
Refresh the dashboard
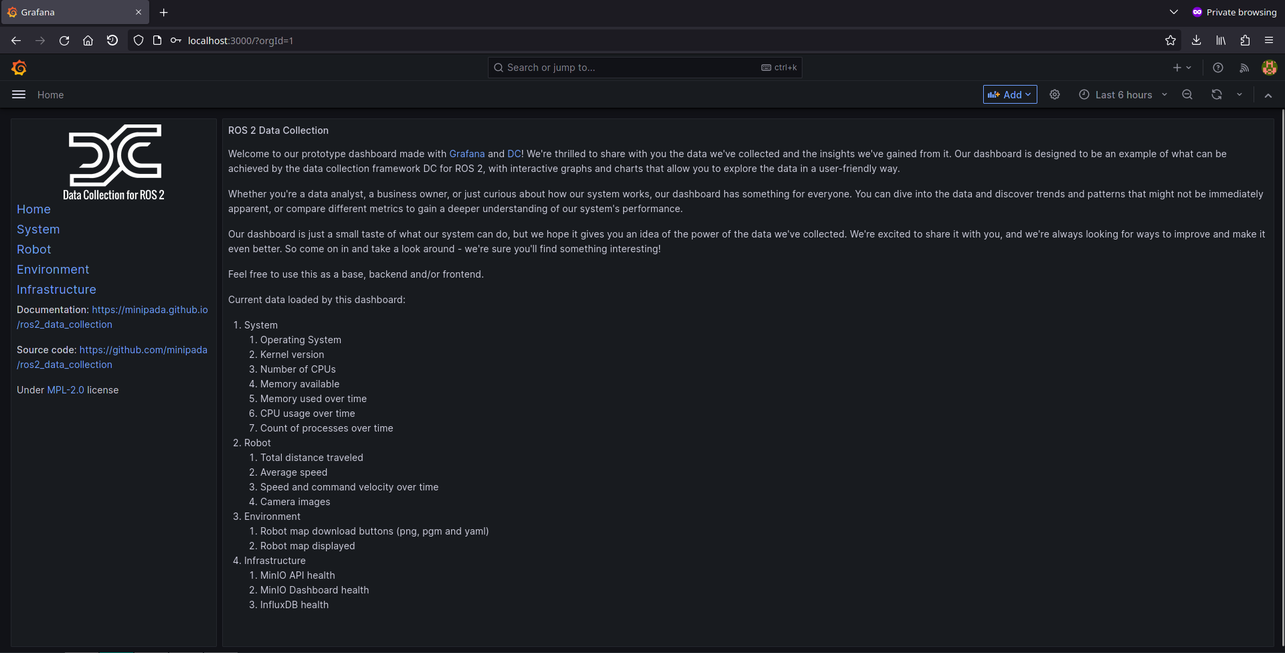click(1217, 95)
